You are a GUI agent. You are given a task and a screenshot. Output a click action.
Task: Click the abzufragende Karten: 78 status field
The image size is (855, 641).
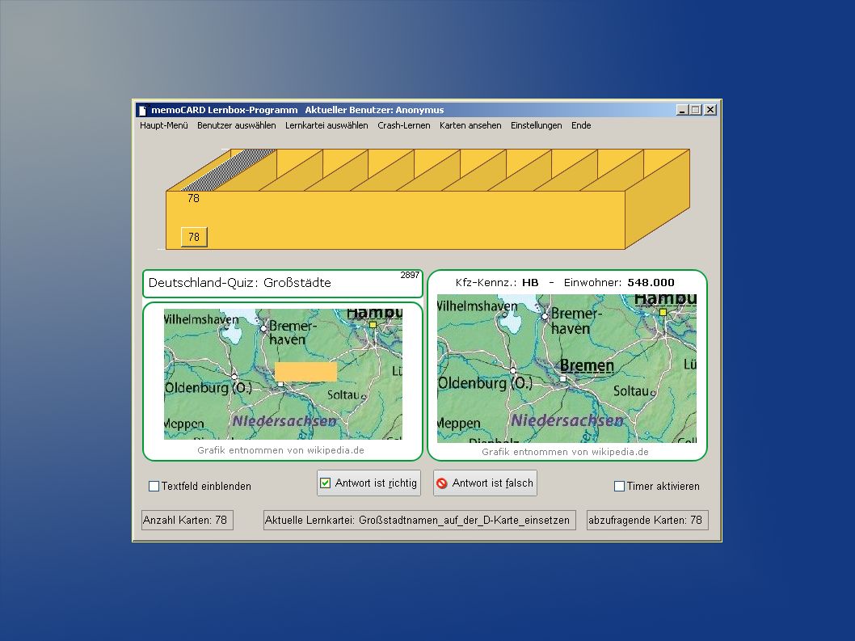647,520
